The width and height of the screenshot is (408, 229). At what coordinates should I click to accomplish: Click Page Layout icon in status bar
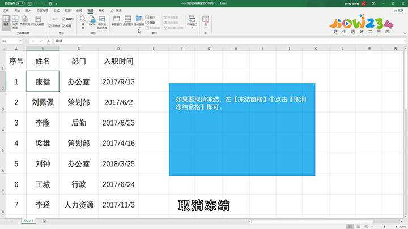(x=358, y=227)
